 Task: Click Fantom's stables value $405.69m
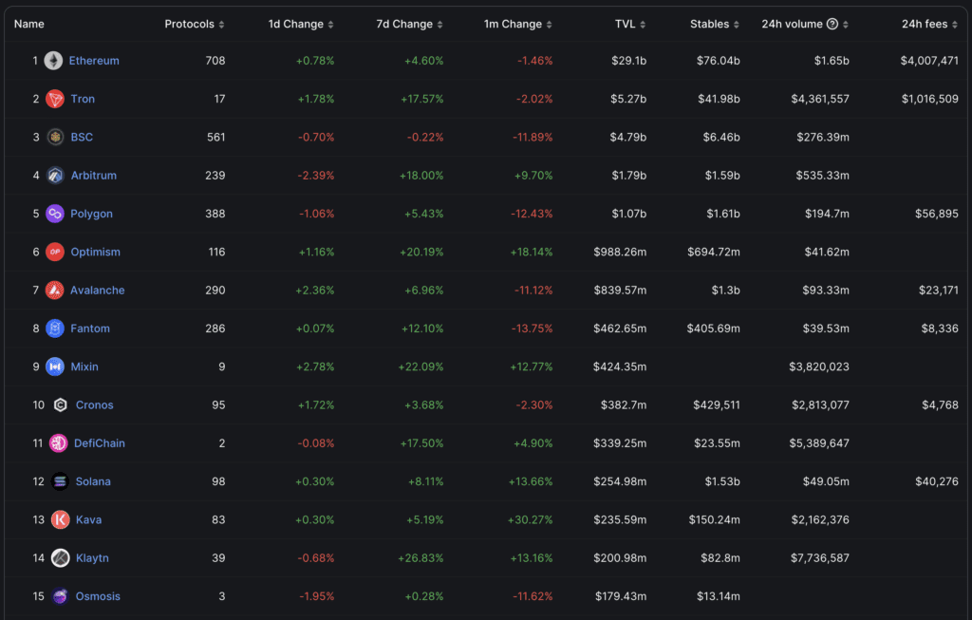(x=714, y=329)
